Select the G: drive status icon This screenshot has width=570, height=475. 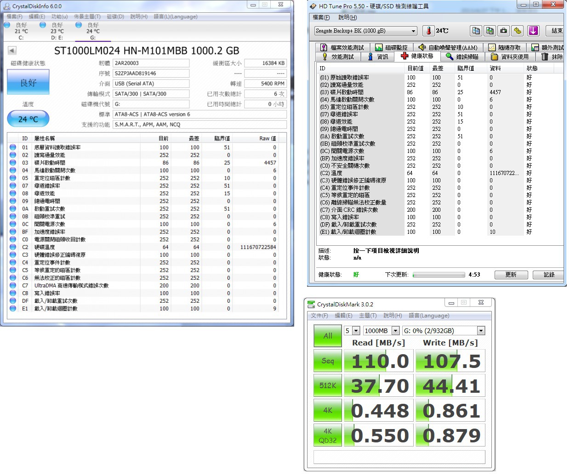[x=79, y=25]
